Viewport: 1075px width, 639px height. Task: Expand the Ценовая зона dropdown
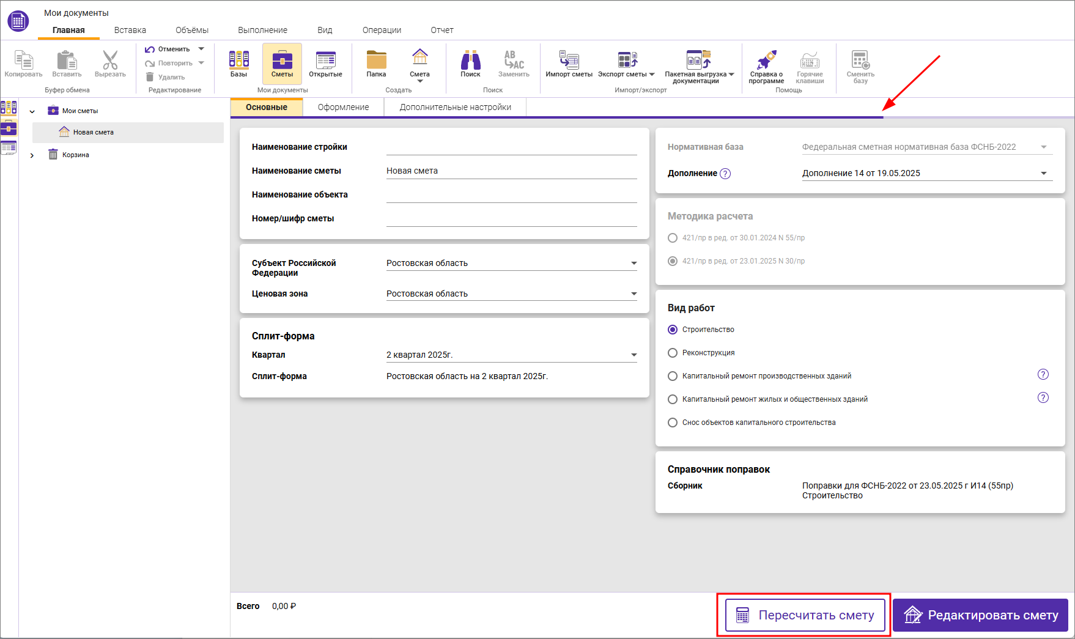click(x=634, y=294)
